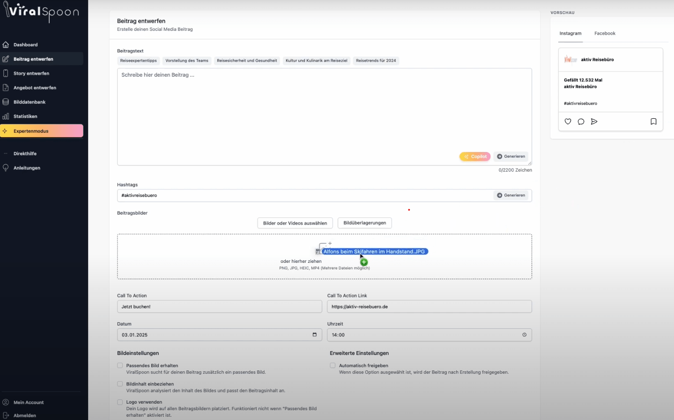Open the Datum calendar picker icon
The image size is (674, 420).
[x=314, y=335]
